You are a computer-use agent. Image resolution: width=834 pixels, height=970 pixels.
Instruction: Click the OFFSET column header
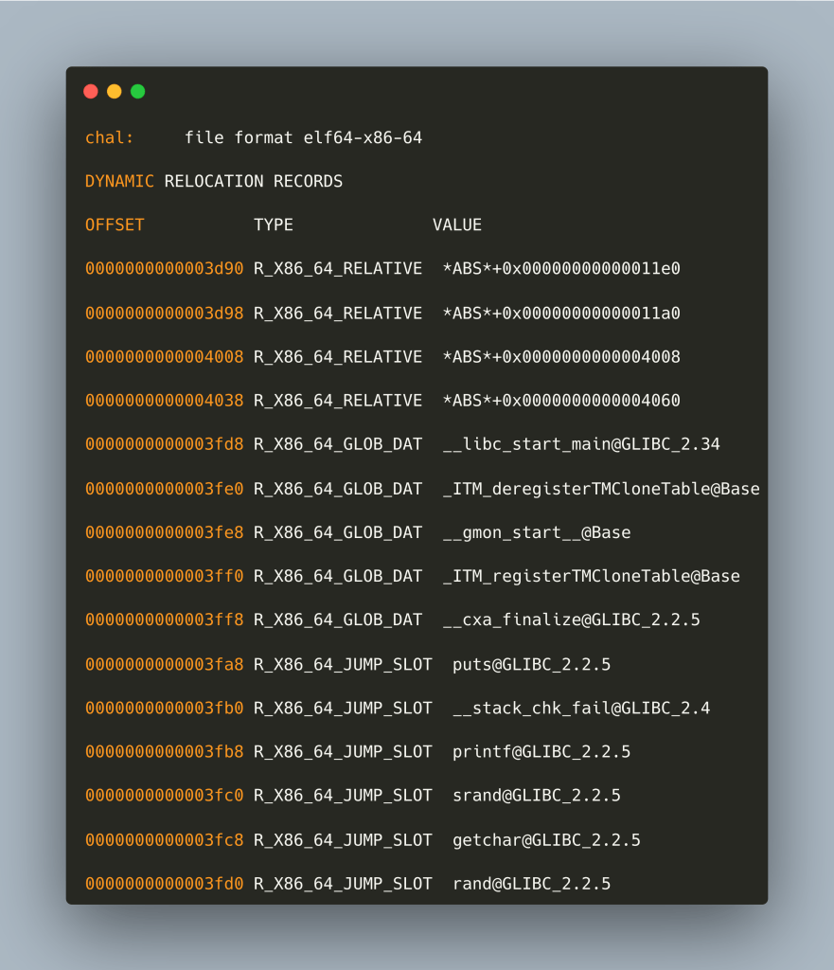[115, 225]
